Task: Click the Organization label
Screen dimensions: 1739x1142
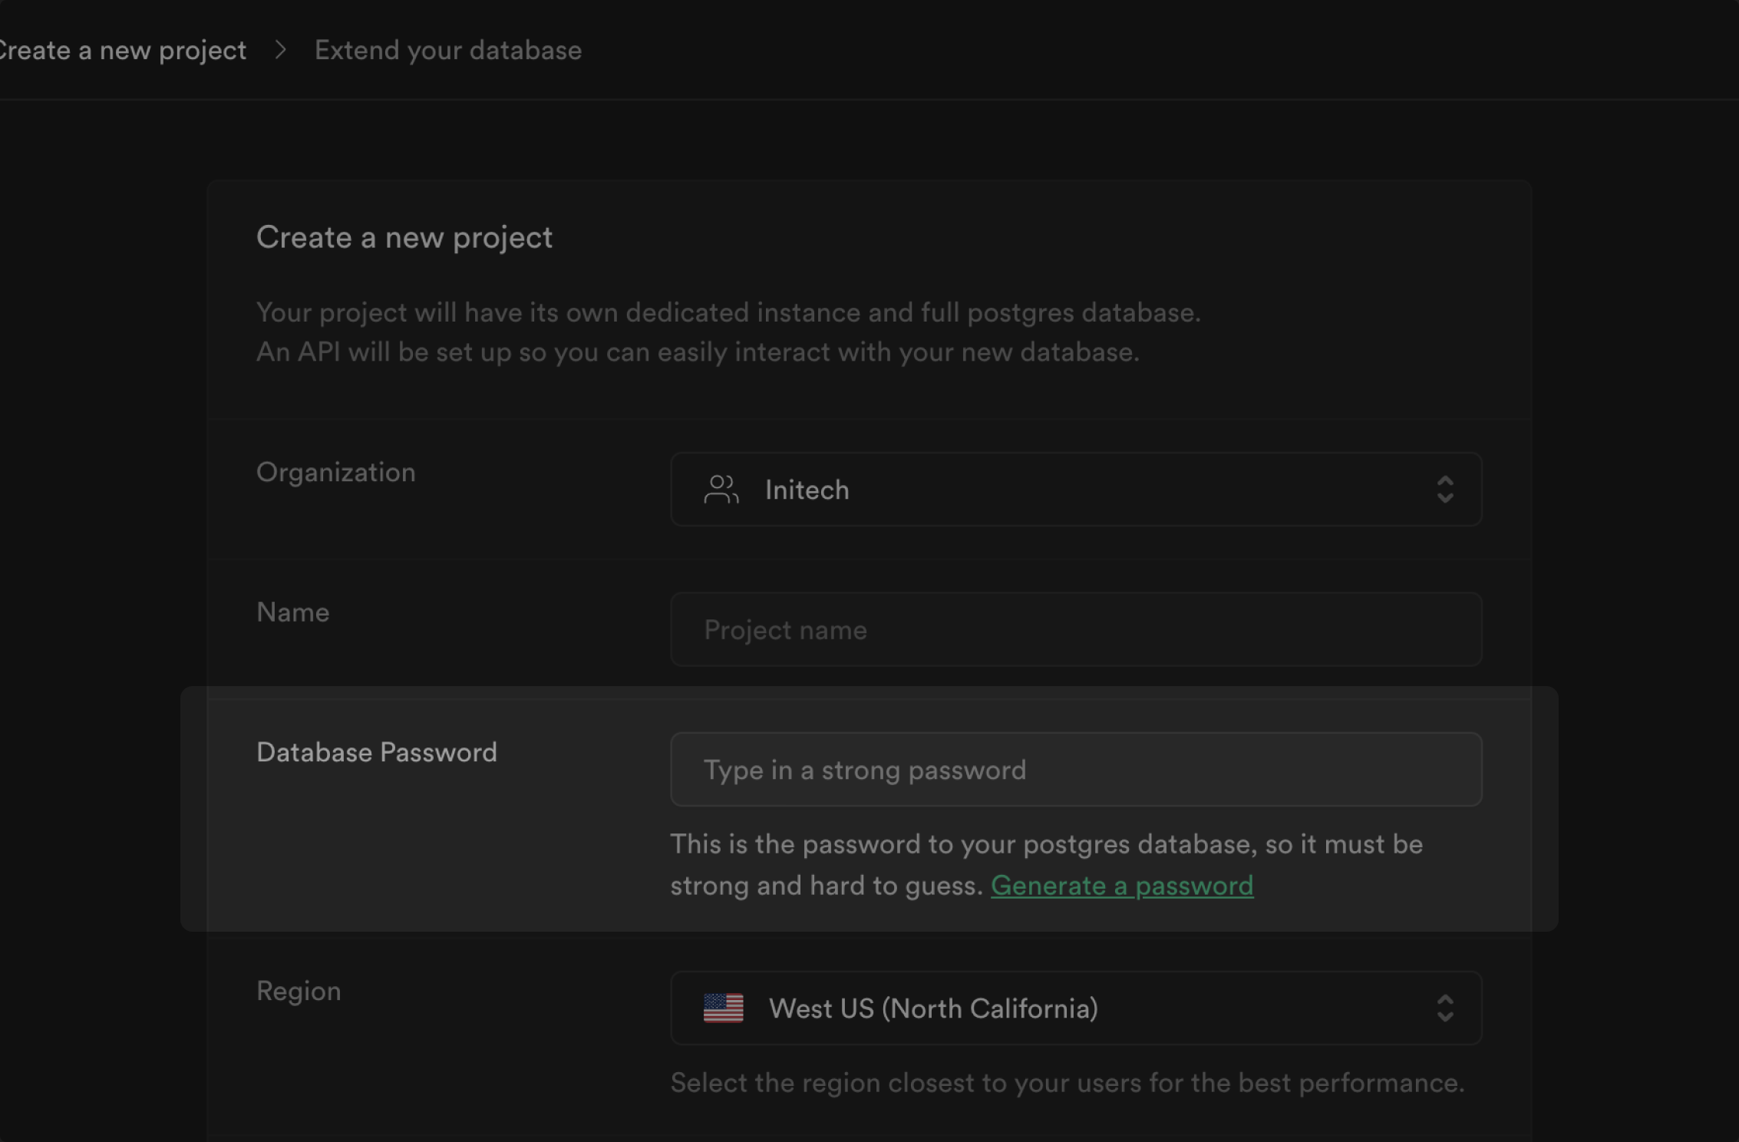Action: click(335, 472)
